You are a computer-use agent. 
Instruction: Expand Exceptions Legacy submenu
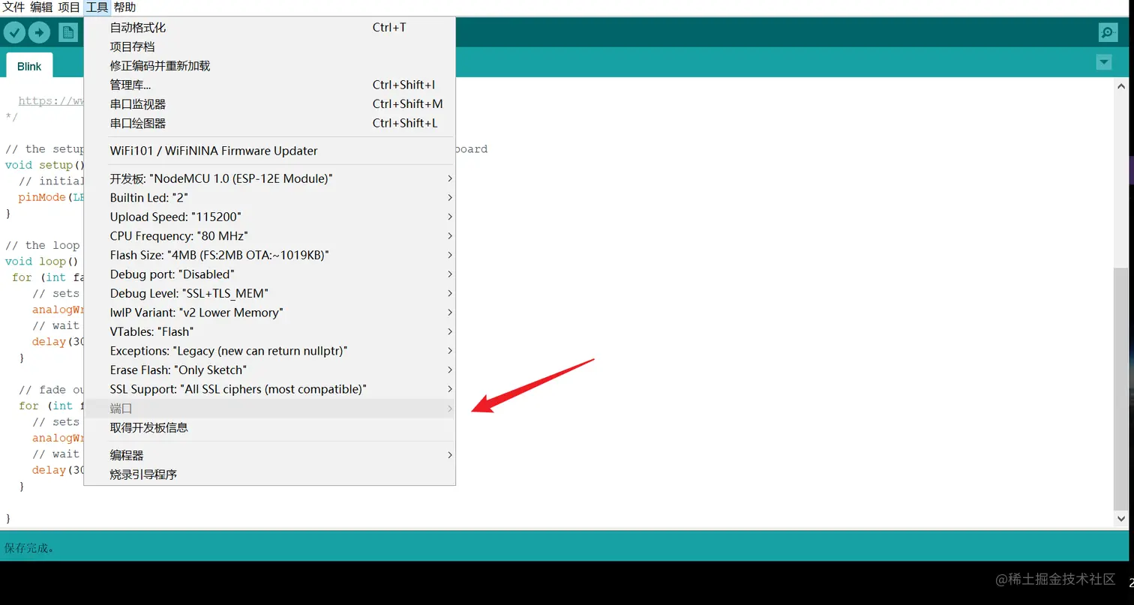coord(269,351)
